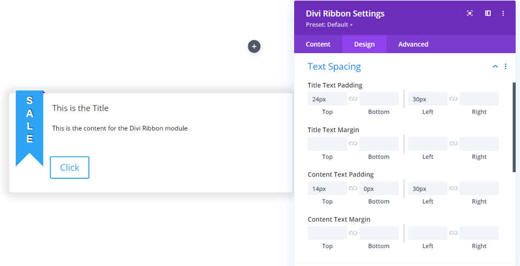520x266 pixels.
Task: Switch to the Content tab
Action: (x=318, y=44)
